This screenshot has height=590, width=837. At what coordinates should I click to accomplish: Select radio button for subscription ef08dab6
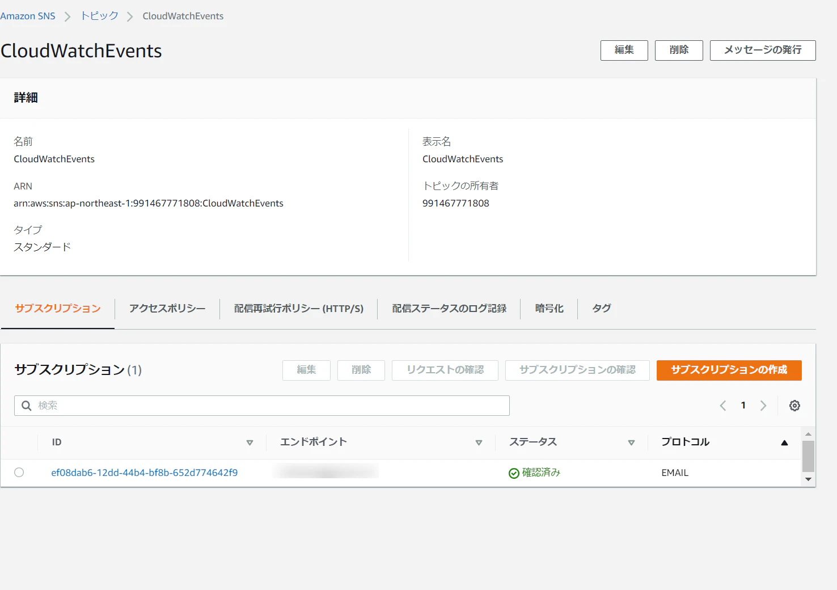tap(19, 473)
